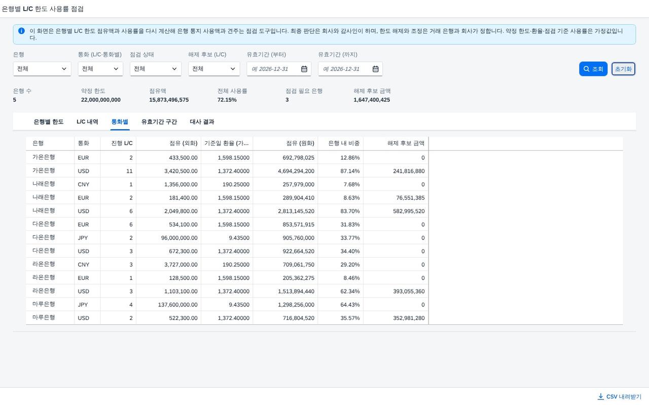Screen dimensions: 649x405
Task: Open calendar picker for 유효기간 (부터)
Action: (304, 69)
